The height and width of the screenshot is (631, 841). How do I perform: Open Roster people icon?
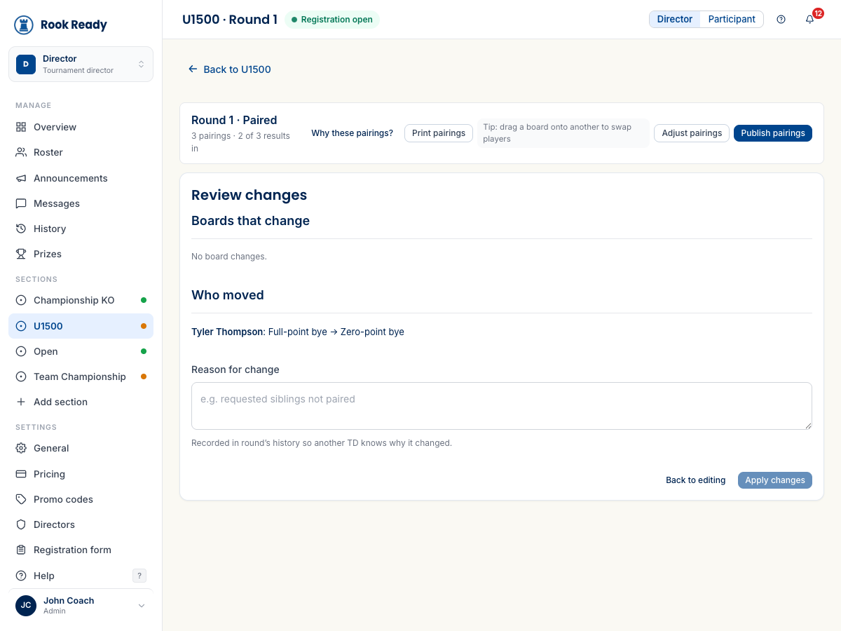[21, 152]
